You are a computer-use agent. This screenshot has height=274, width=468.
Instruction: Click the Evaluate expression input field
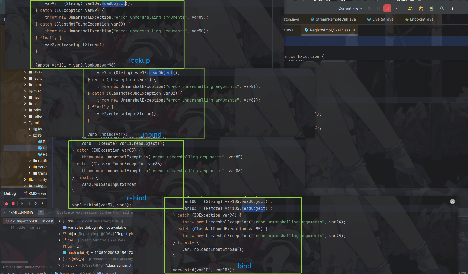point(95,212)
